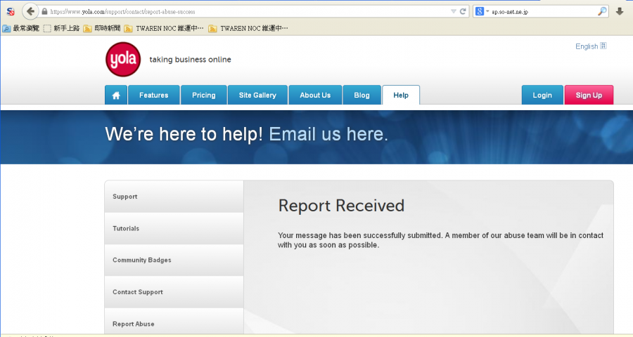Expand the Google search engine selector

(x=482, y=12)
